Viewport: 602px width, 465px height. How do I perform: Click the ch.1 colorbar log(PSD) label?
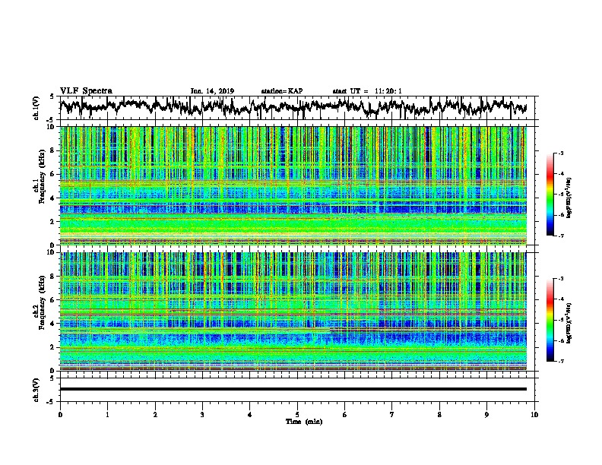pos(569,198)
